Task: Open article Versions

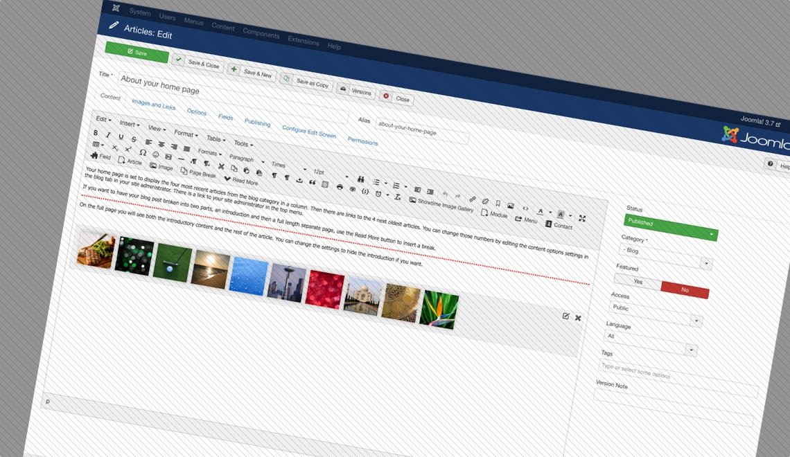Action: tap(355, 91)
